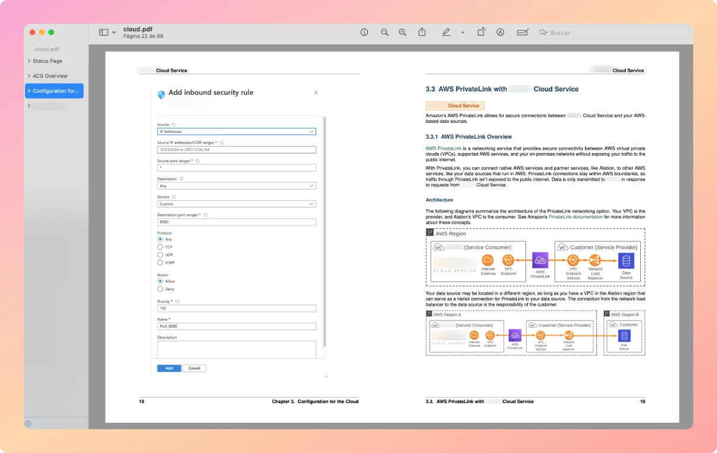Screen dimensions: 717x453
Task: Click the zoom out magnifier icon
Action: 385,32
